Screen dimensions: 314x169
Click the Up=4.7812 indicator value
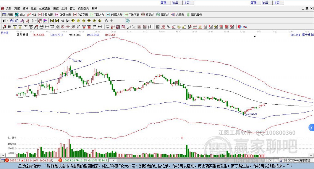click(57, 35)
